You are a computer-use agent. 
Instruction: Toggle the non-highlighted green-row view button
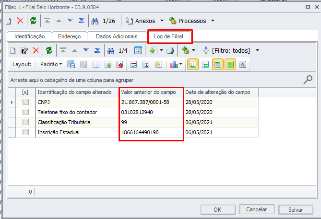point(205,64)
